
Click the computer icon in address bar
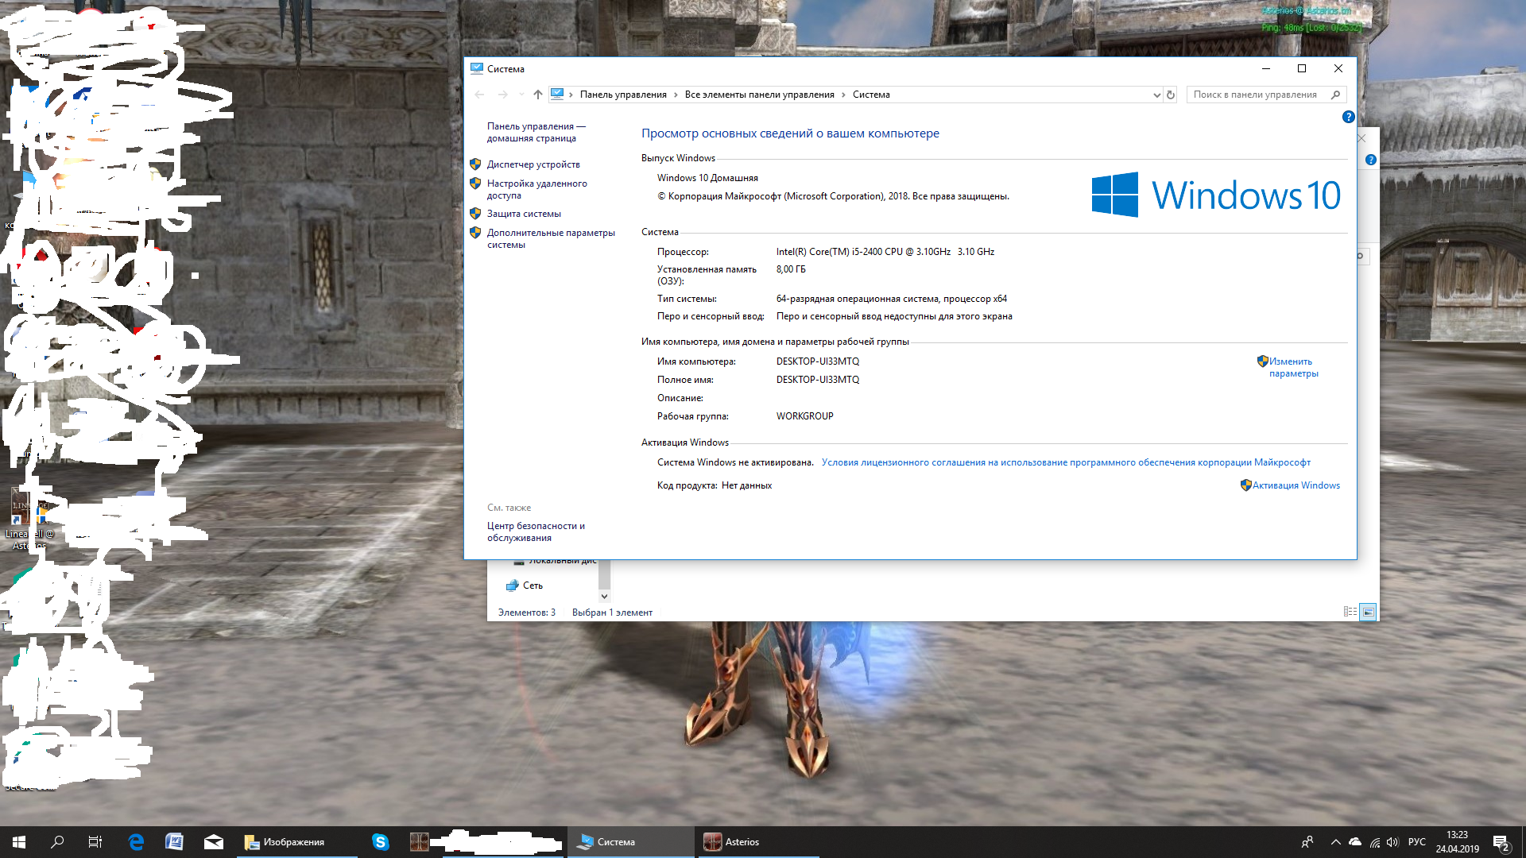557,95
